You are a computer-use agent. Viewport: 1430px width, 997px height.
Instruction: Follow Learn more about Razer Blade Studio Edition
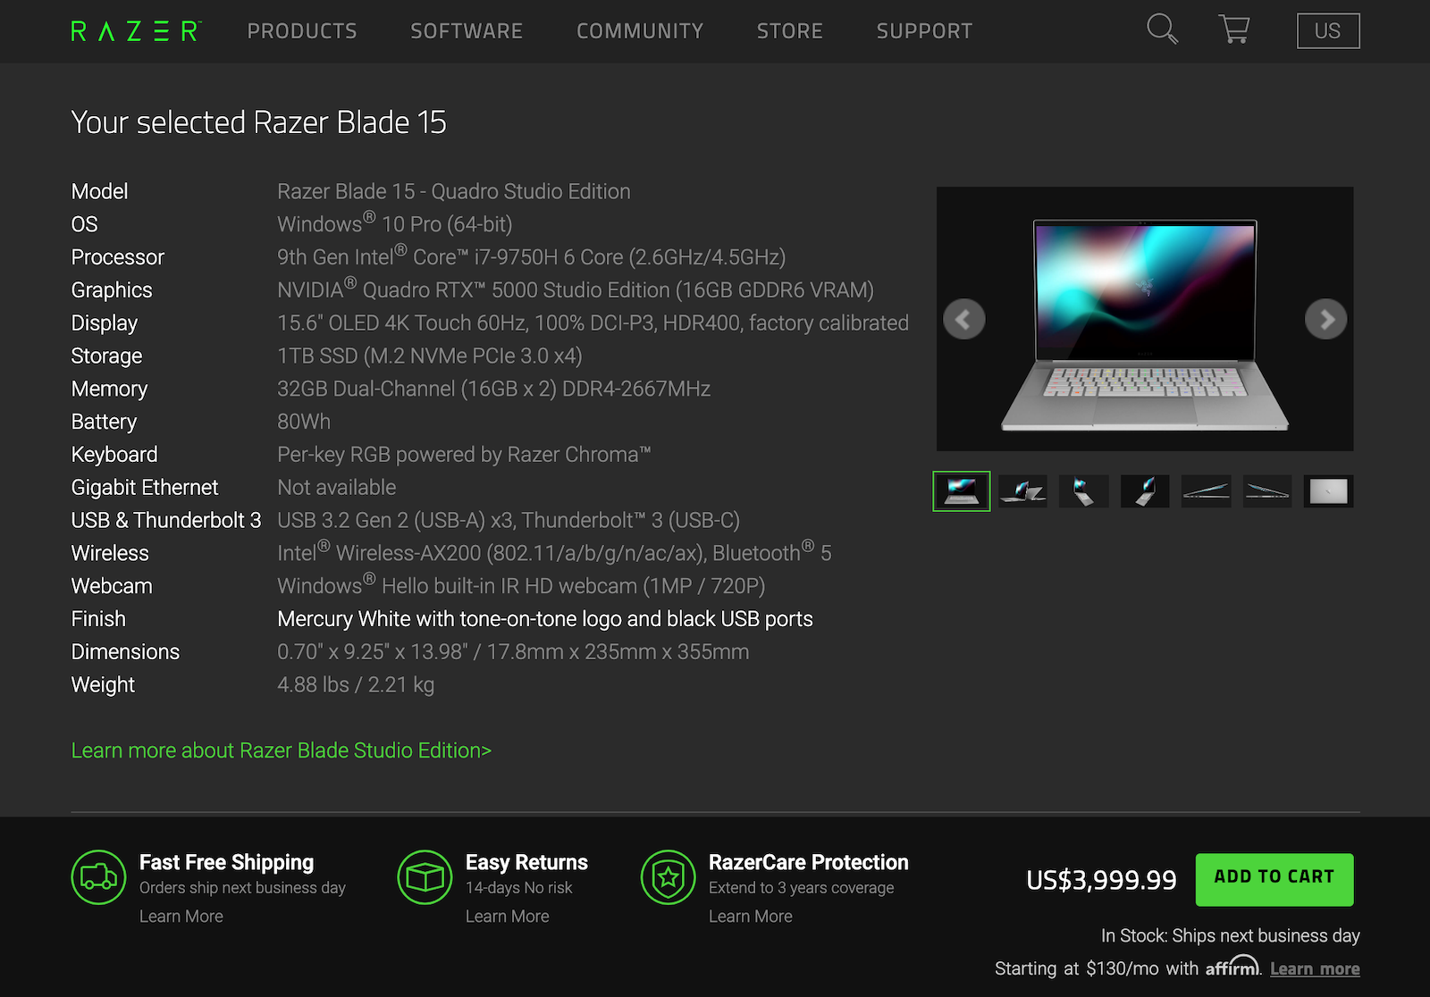(x=282, y=750)
